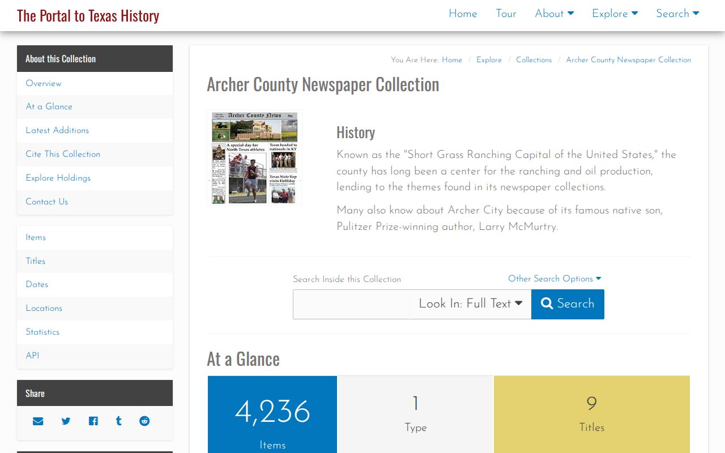Browse by Locations in sidebar
Viewport: 725px width, 453px height.
pos(95,309)
